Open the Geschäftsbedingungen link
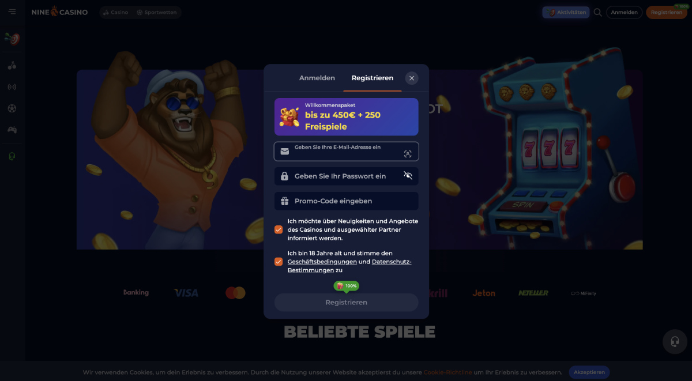Image resolution: width=692 pixels, height=381 pixels. click(322, 262)
